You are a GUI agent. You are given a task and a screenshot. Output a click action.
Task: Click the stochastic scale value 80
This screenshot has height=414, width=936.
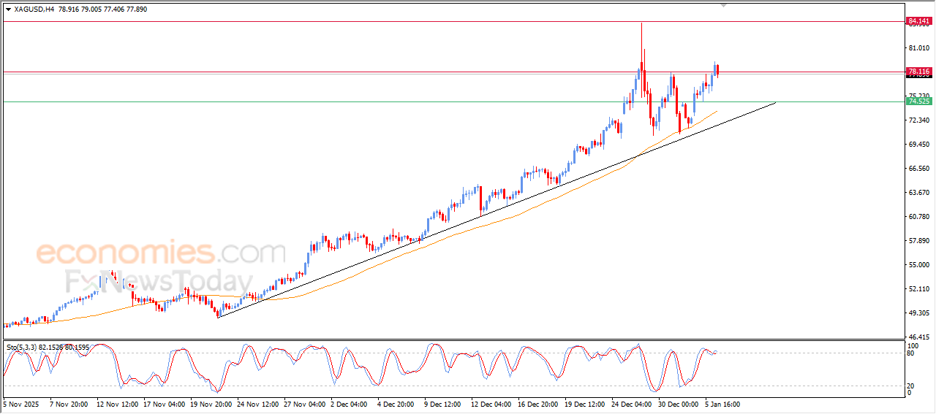click(x=911, y=353)
